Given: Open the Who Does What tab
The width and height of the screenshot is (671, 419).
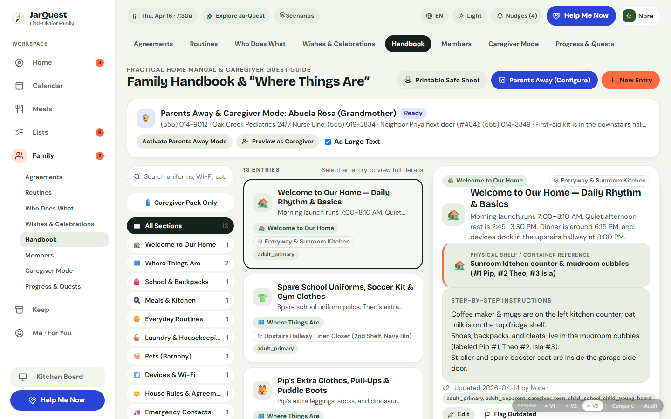Looking at the screenshot, I should (x=260, y=44).
